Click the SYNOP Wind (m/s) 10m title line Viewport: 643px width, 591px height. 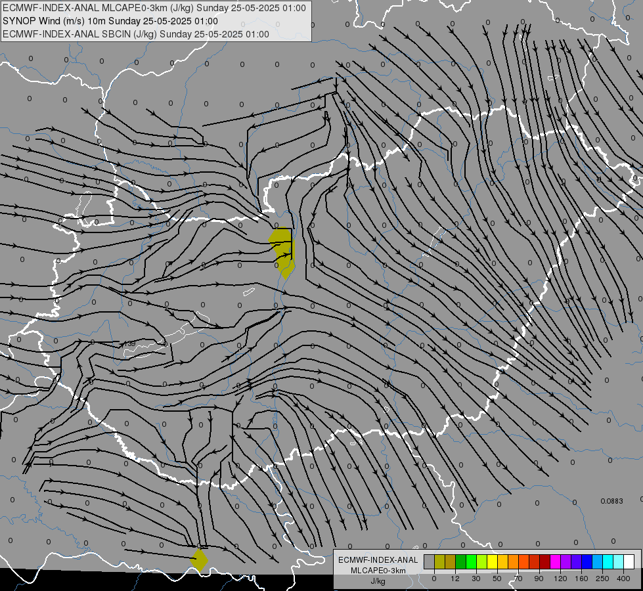pos(110,21)
